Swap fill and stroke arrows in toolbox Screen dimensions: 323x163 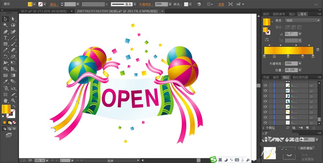click(14, 106)
